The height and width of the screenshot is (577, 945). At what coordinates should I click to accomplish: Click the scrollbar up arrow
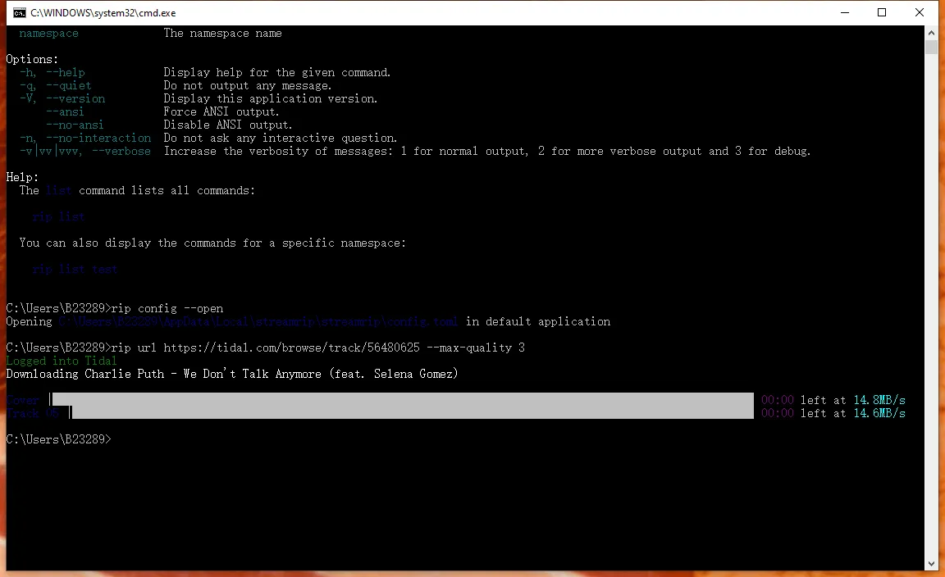931,33
